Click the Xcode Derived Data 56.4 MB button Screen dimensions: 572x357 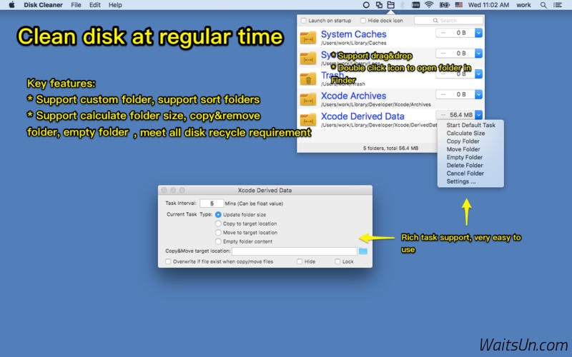click(x=455, y=115)
